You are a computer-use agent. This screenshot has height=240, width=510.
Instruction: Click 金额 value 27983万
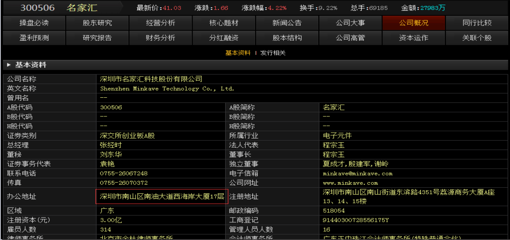[432, 8]
